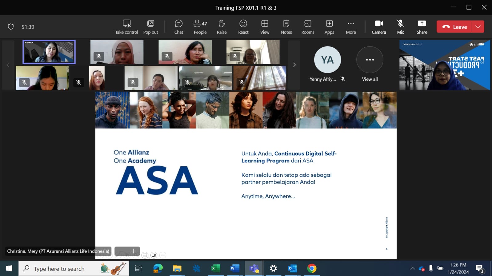Click the microphone tray icon
Image resolution: width=492 pixels, height=276 pixels.
(431, 269)
